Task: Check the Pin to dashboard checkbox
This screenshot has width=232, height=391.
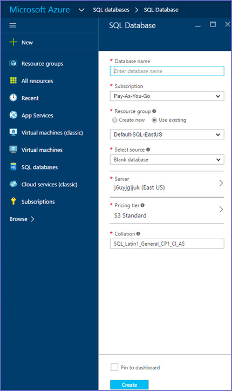Action: point(114,367)
